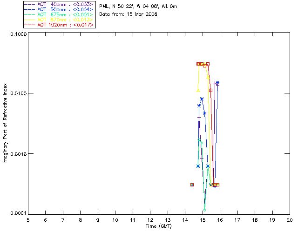The image size is (298, 238).
Task: Click the x-axis tick label 12
Action: (x=150, y=219)
